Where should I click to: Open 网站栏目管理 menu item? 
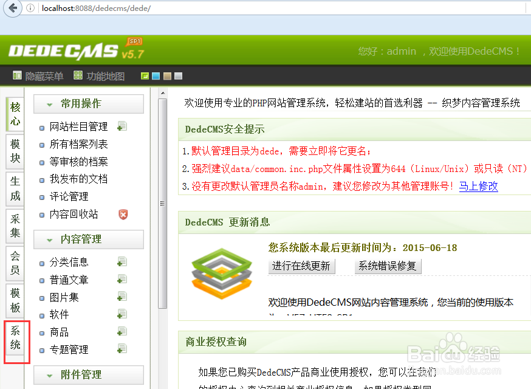point(78,127)
